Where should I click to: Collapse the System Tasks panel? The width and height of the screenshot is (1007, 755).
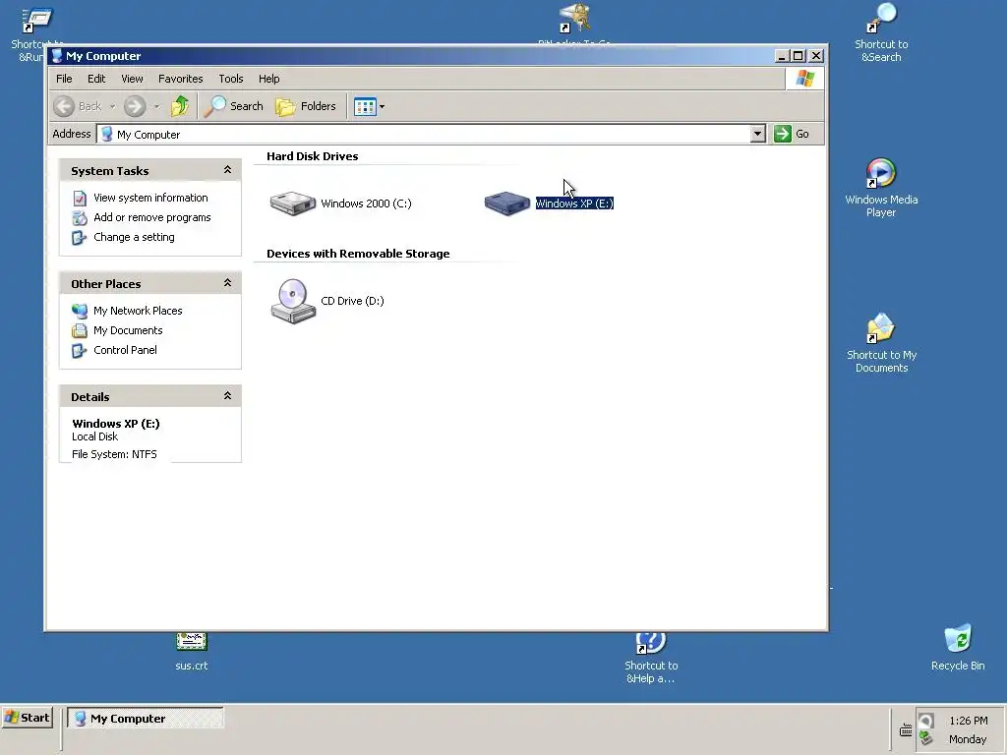(x=227, y=170)
